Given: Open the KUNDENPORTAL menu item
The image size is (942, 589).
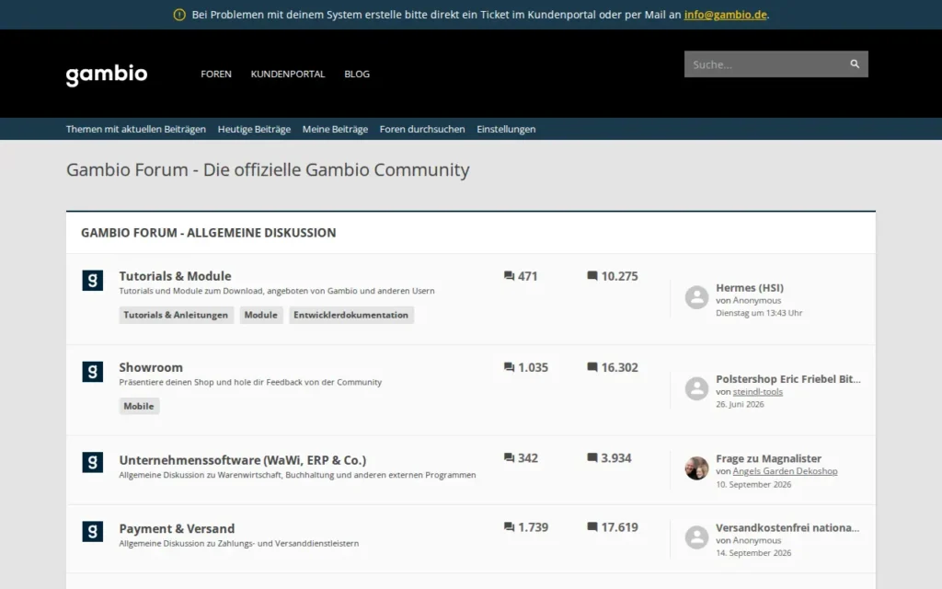Looking at the screenshot, I should pyautogui.click(x=288, y=74).
